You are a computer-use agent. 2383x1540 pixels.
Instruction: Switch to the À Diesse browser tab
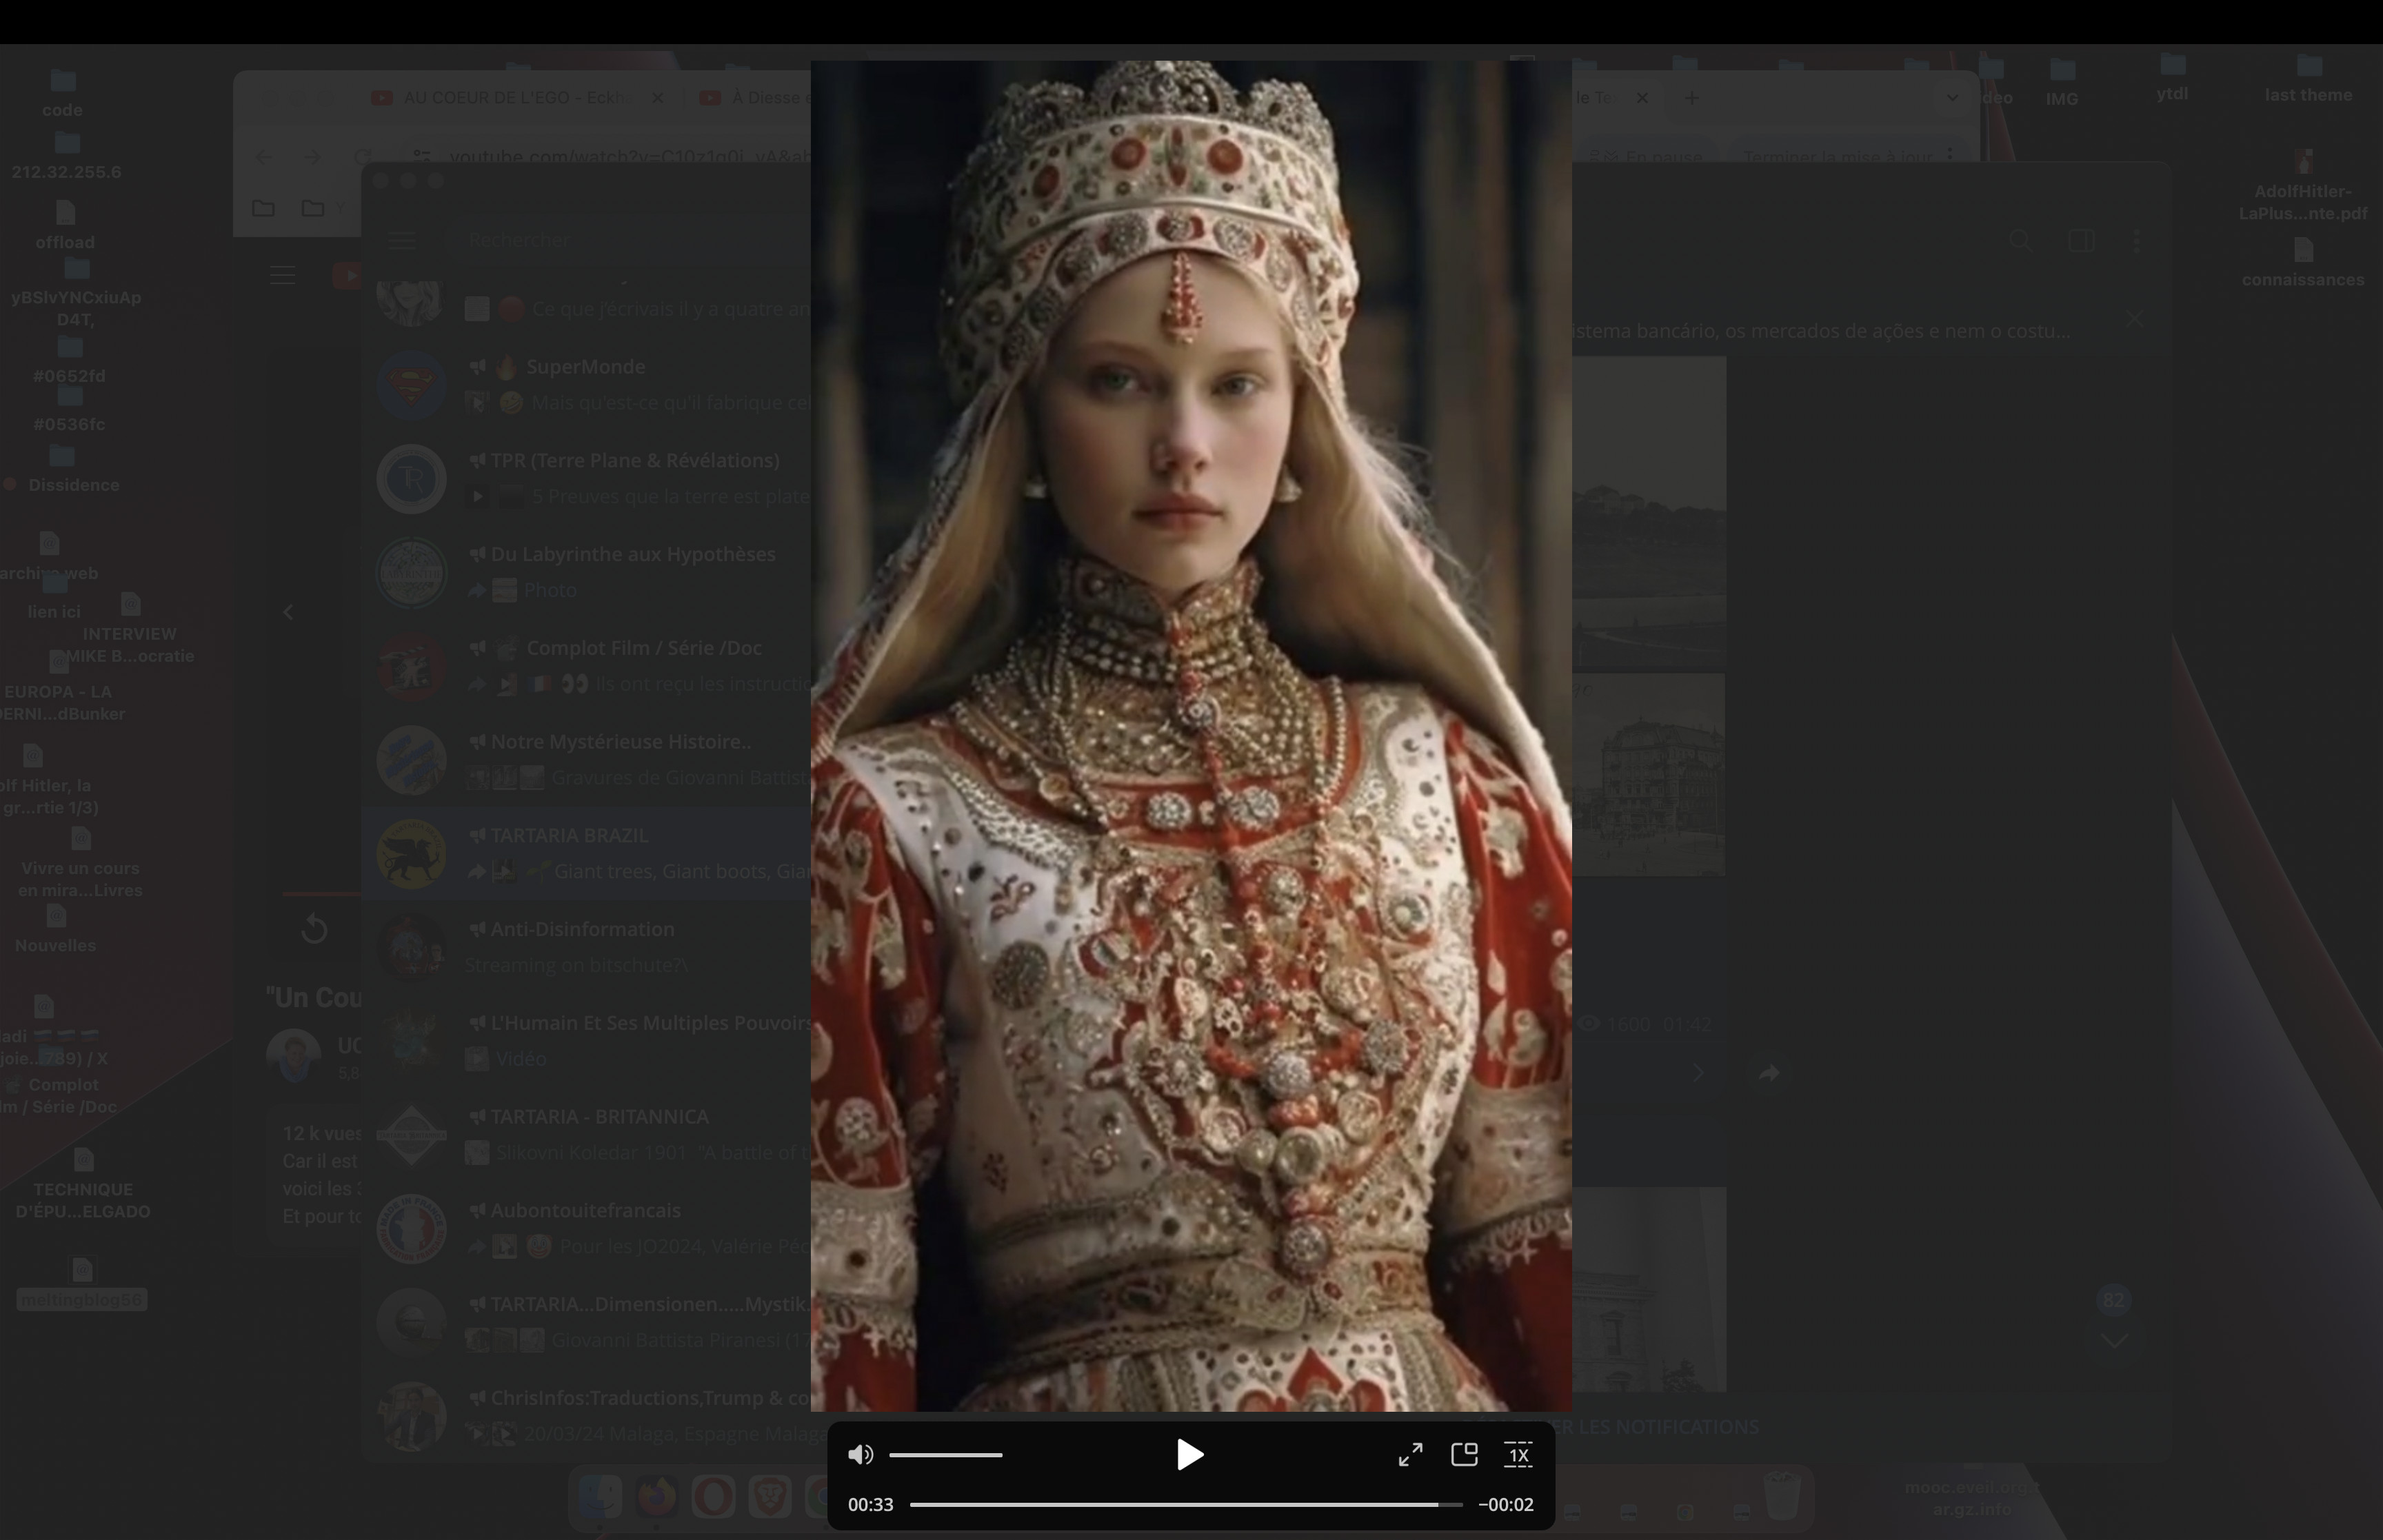755,97
